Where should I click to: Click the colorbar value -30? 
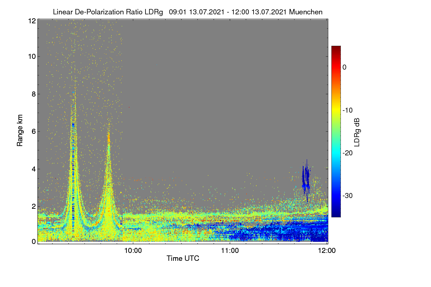[x=347, y=196]
